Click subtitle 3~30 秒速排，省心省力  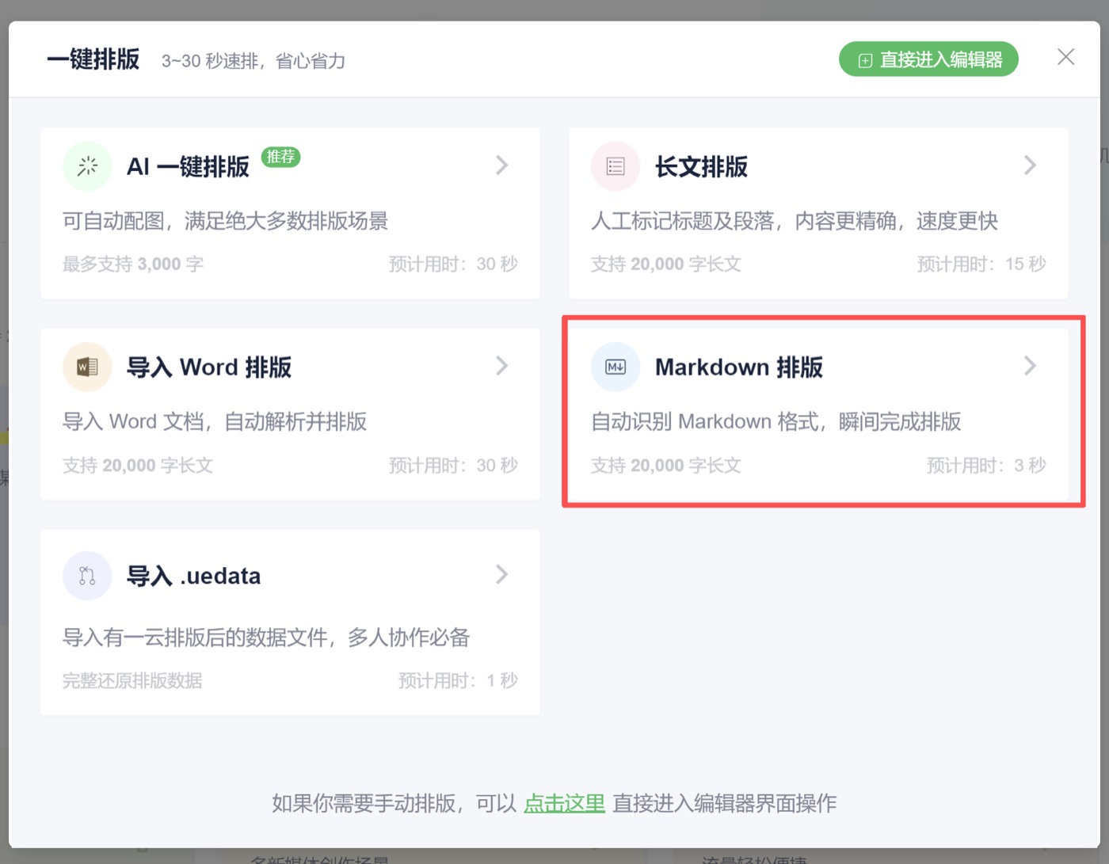[253, 61]
